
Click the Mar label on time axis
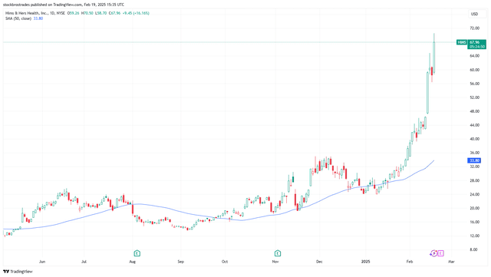(x=451, y=262)
